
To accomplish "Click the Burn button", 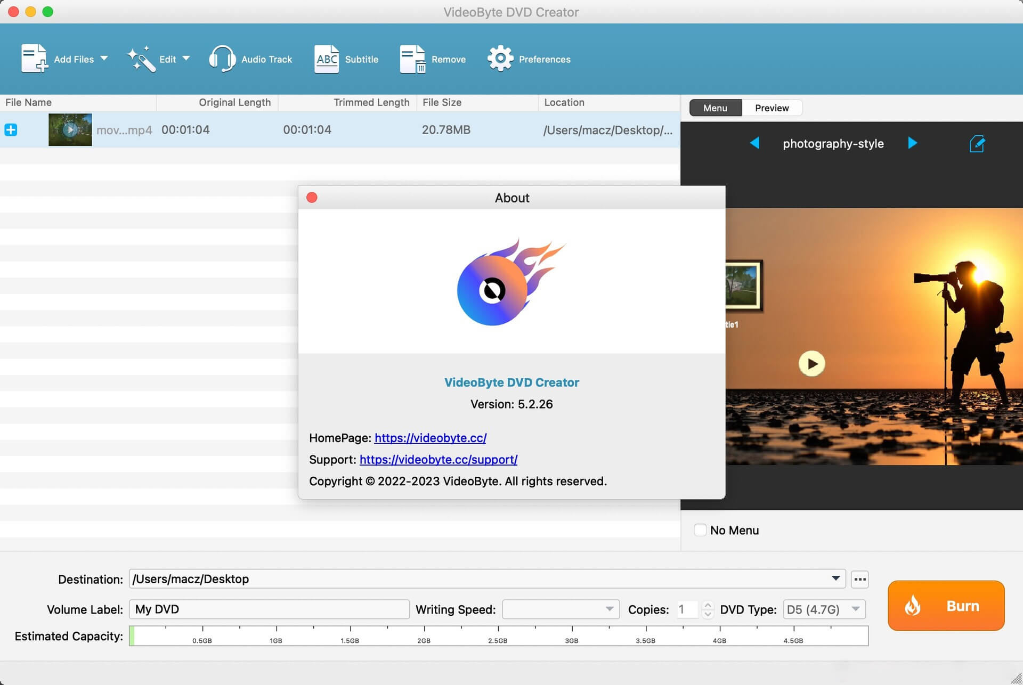I will pos(946,606).
